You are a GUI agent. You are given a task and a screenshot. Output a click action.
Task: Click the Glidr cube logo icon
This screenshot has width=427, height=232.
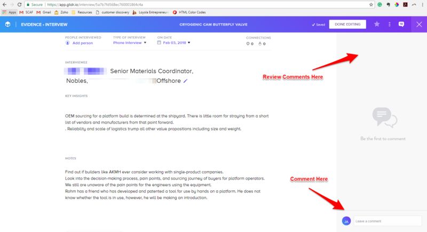[7, 24]
